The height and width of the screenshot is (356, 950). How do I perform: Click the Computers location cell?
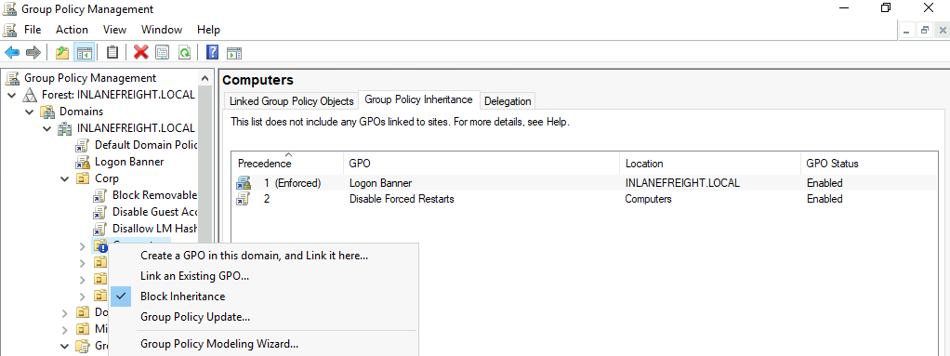pos(648,199)
